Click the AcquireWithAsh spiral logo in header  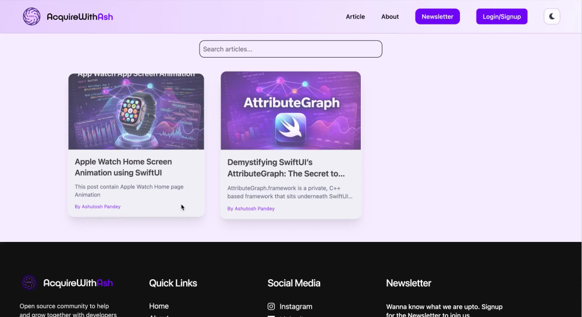pyautogui.click(x=31, y=17)
